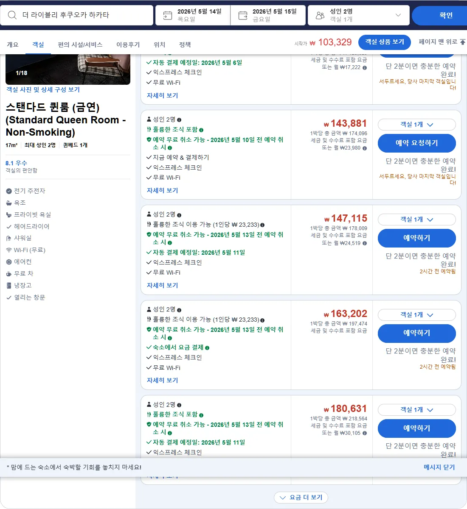Click the 샤워실 shower amenity icon
Screen dimensions: 467x509
[x=9, y=238]
